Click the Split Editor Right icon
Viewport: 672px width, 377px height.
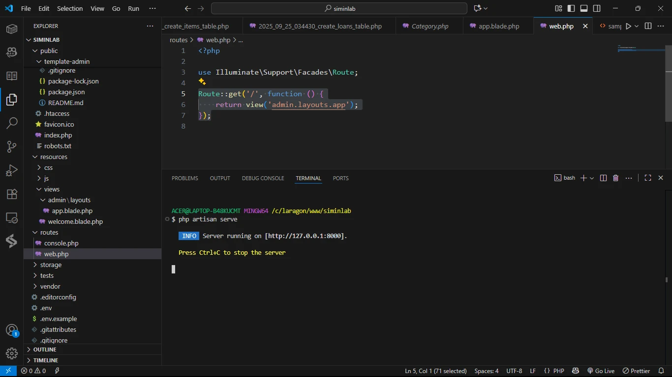pyautogui.click(x=648, y=26)
